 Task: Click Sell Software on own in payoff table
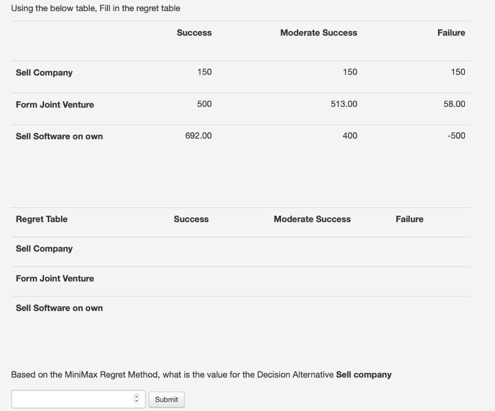pos(59,136)
